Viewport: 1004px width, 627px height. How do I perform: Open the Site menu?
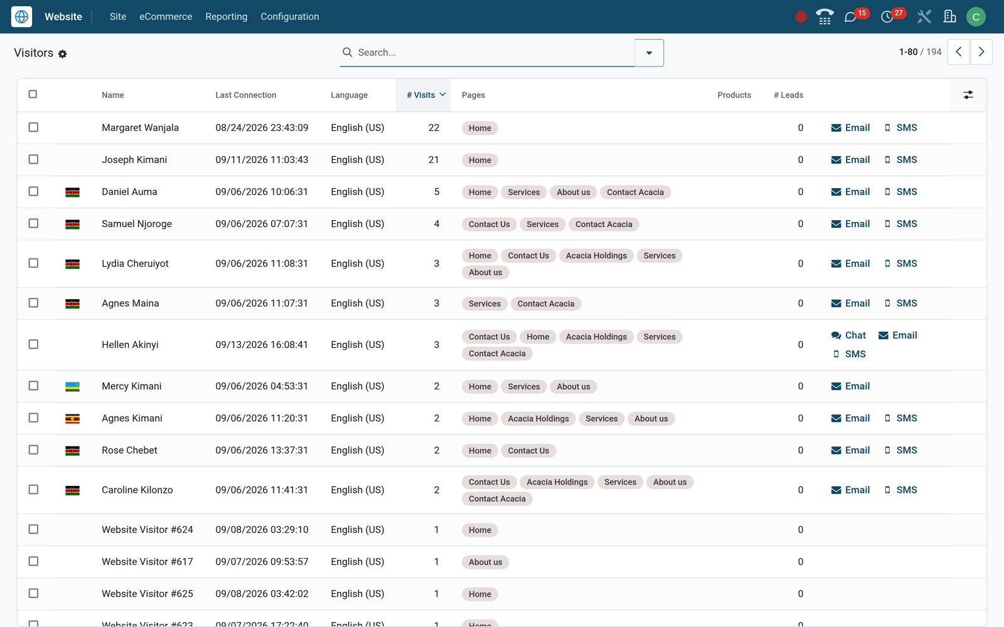pos(118,17)
